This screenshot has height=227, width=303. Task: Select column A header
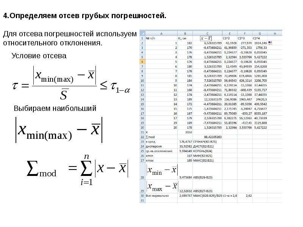point(161,33)
